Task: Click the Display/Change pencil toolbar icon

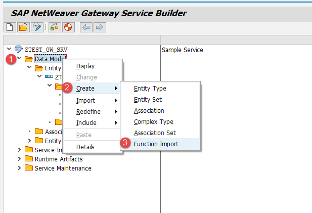Action: (x=36, y=27)
